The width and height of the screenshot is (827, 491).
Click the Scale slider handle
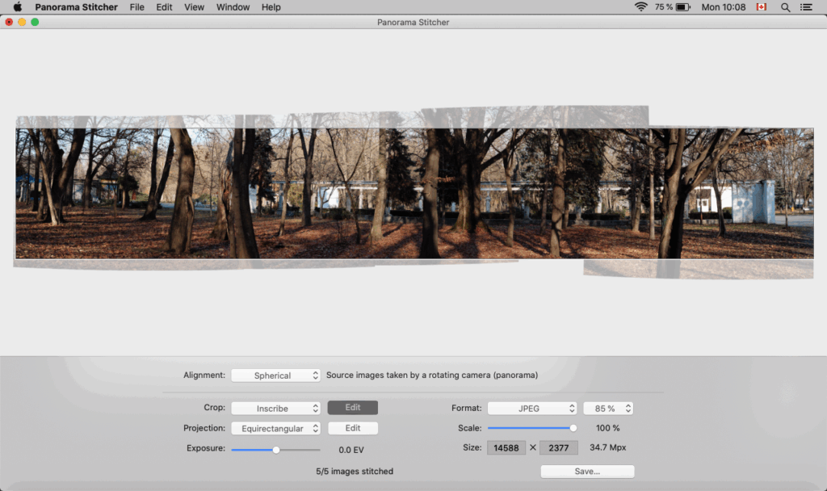click(x=573, y=428)
